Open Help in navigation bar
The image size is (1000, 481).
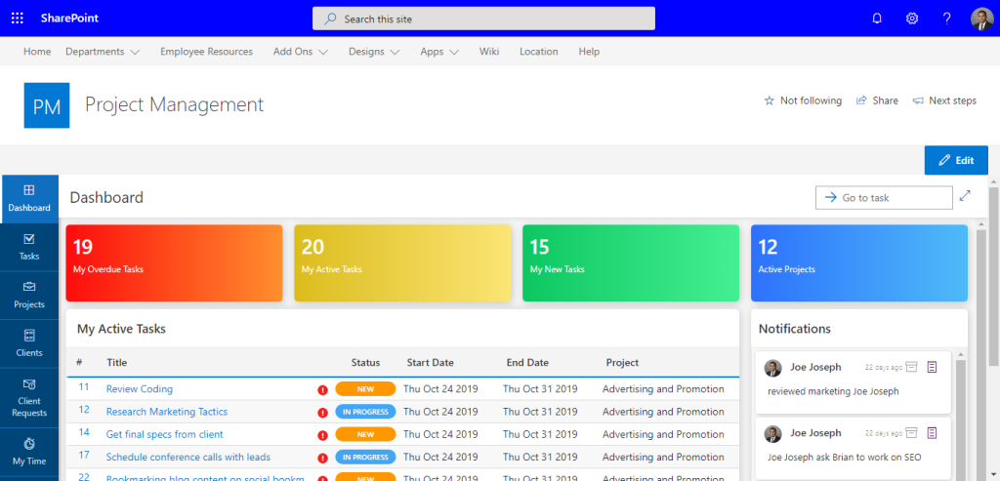[589, 52]
